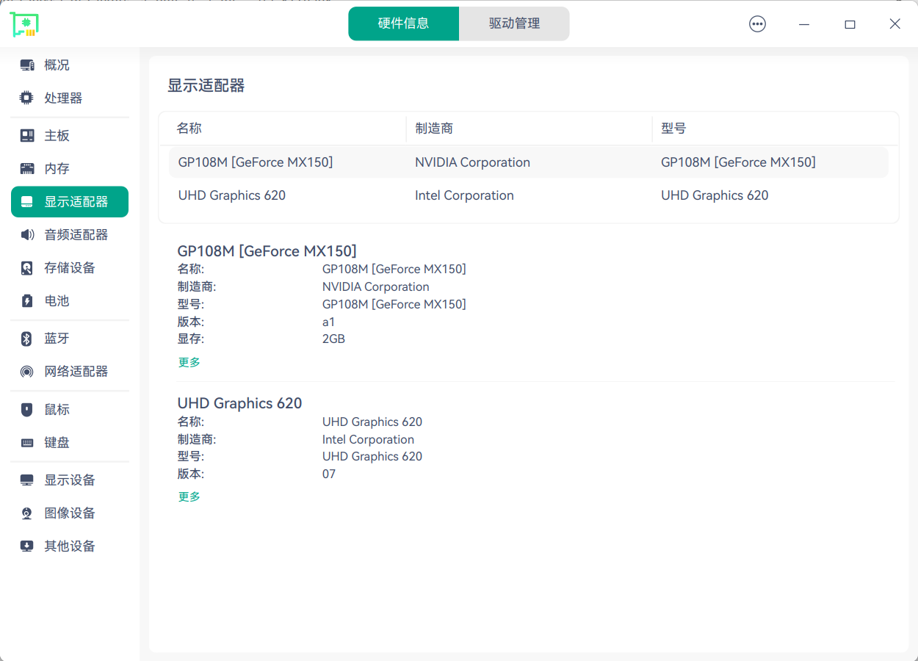
Task: Open 电池 in the sidebar
Action: click(x=70, y=301)
